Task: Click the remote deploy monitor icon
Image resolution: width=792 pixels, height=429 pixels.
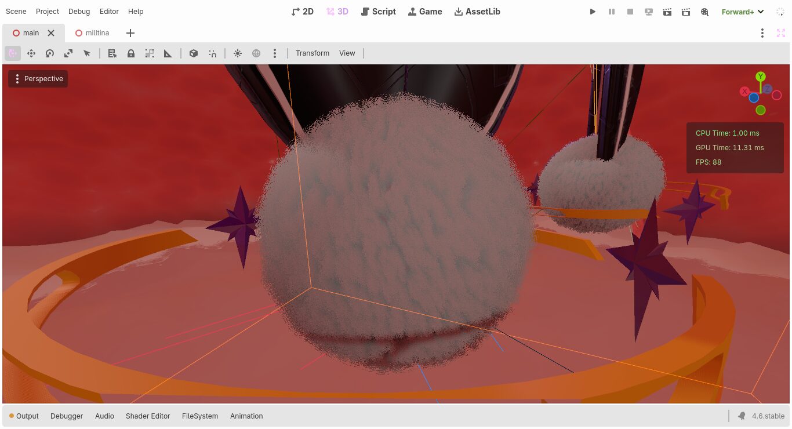Action: (649, 12)
